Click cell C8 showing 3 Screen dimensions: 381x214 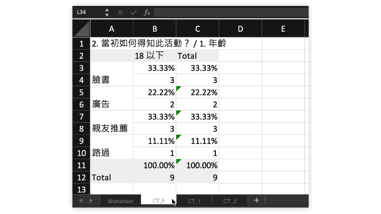tap(198, 129)
